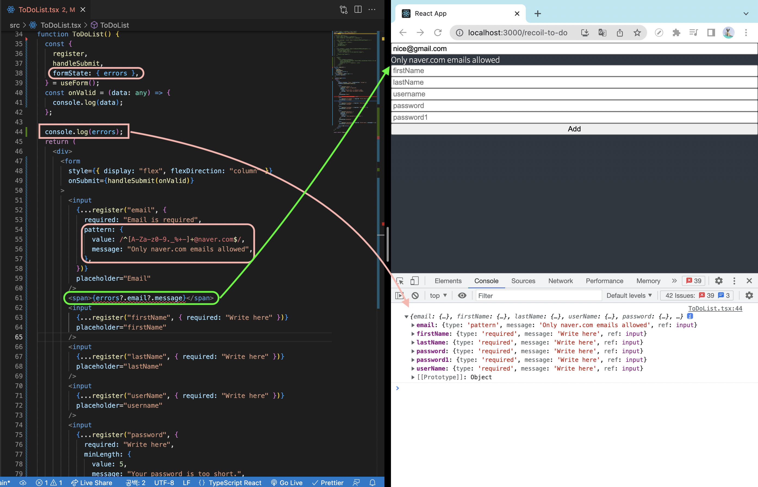The image size is (758, 487).
Task: Open the ToDoList.tsx:44 source link
Action: click(714, 308)
